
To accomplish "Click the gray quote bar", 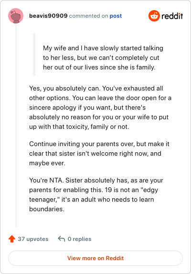I will pos(34,55).
